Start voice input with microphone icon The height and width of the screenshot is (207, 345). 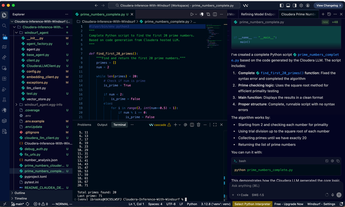pos(333,195)
